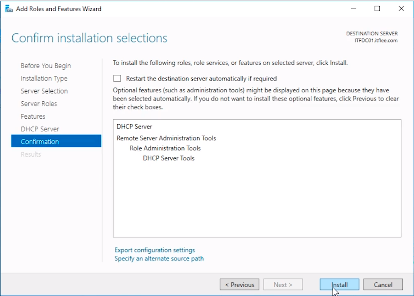The height and width of the screenshot is (296, 414).
Task: Go to the Before You Begin step
Action: [x=46, y=66]
